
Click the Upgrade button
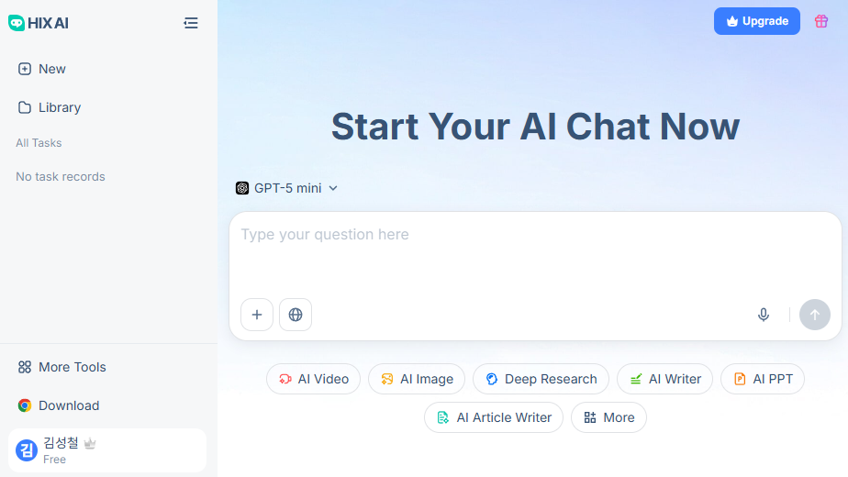point(756,21)
